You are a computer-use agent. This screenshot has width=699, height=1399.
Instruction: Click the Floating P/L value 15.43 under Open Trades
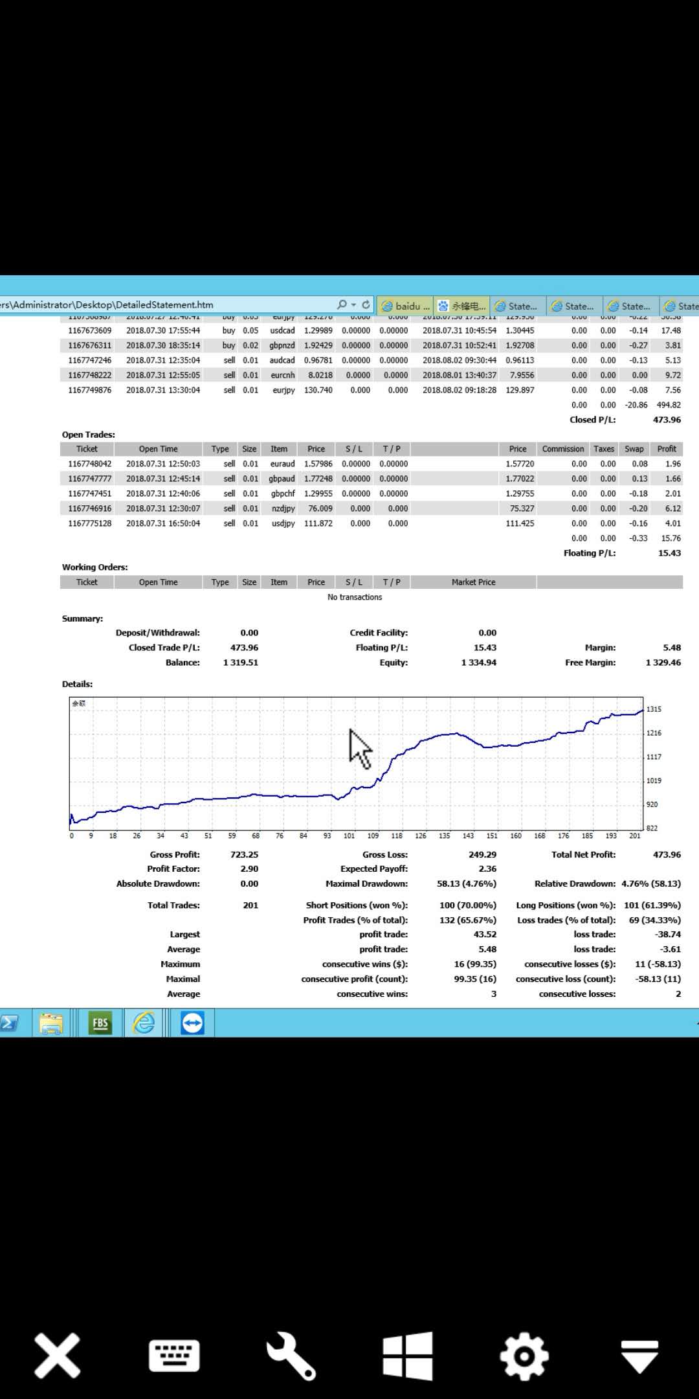(669, 553)
